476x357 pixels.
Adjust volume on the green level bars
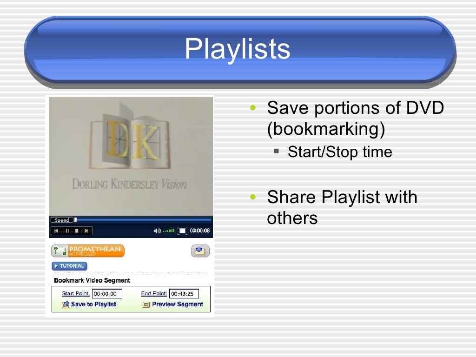[x=169, y=231]
